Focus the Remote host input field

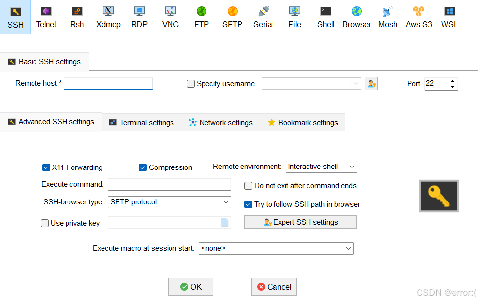pos(108,83)
